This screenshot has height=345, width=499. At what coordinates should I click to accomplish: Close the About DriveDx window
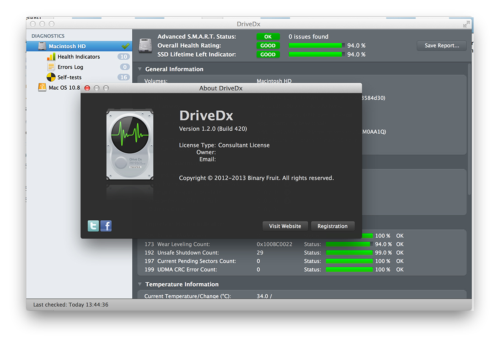[x=87, y=88]
